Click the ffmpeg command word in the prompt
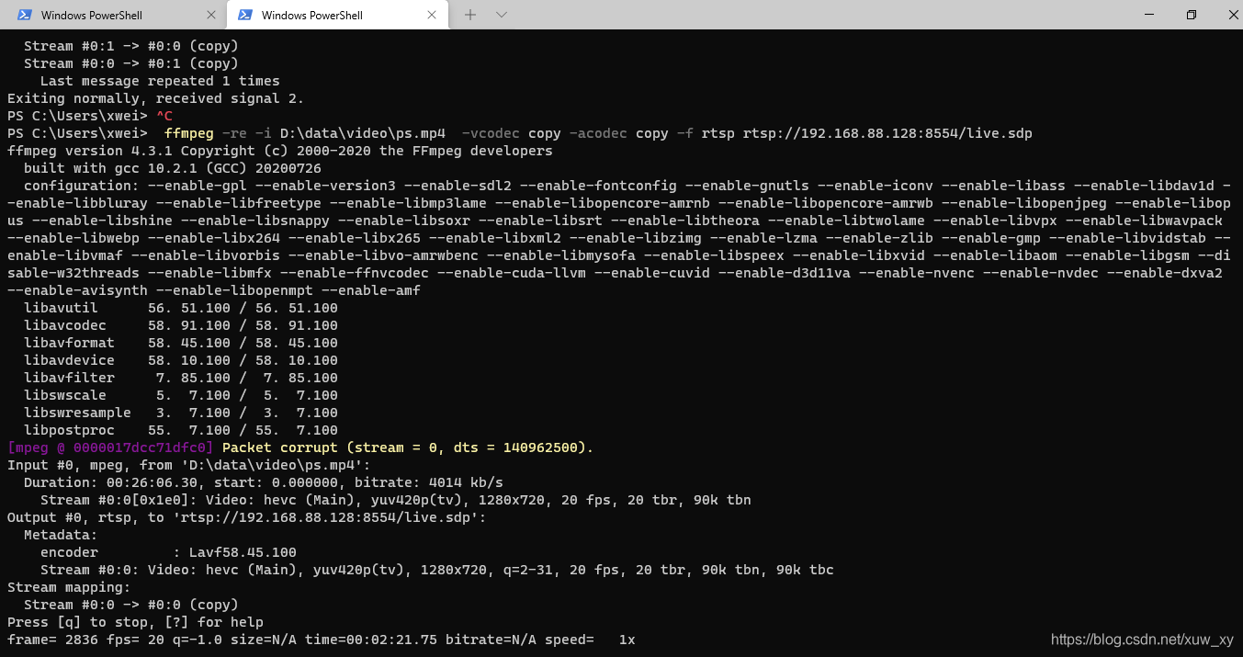This screenshot has height=657, width=1243. coord(189,133)
